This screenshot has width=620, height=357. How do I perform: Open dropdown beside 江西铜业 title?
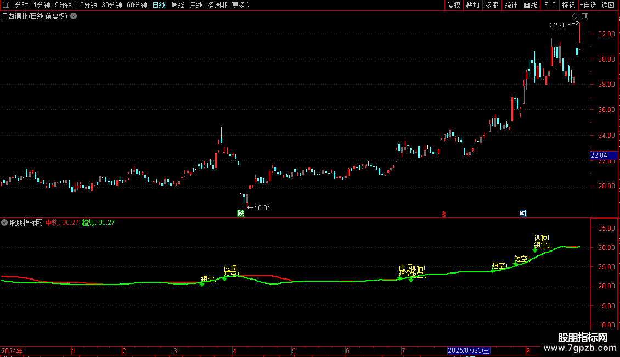pyautogui.click(x=74, y=16)
